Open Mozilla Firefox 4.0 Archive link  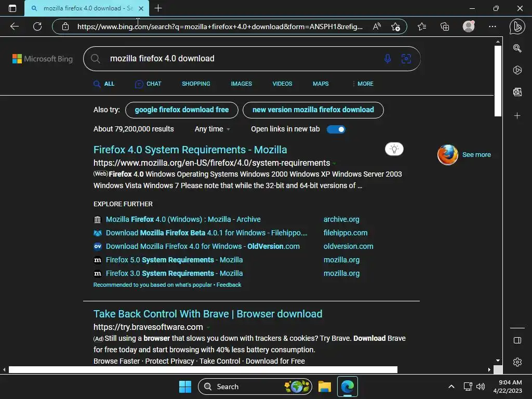(x=183, y=219)
